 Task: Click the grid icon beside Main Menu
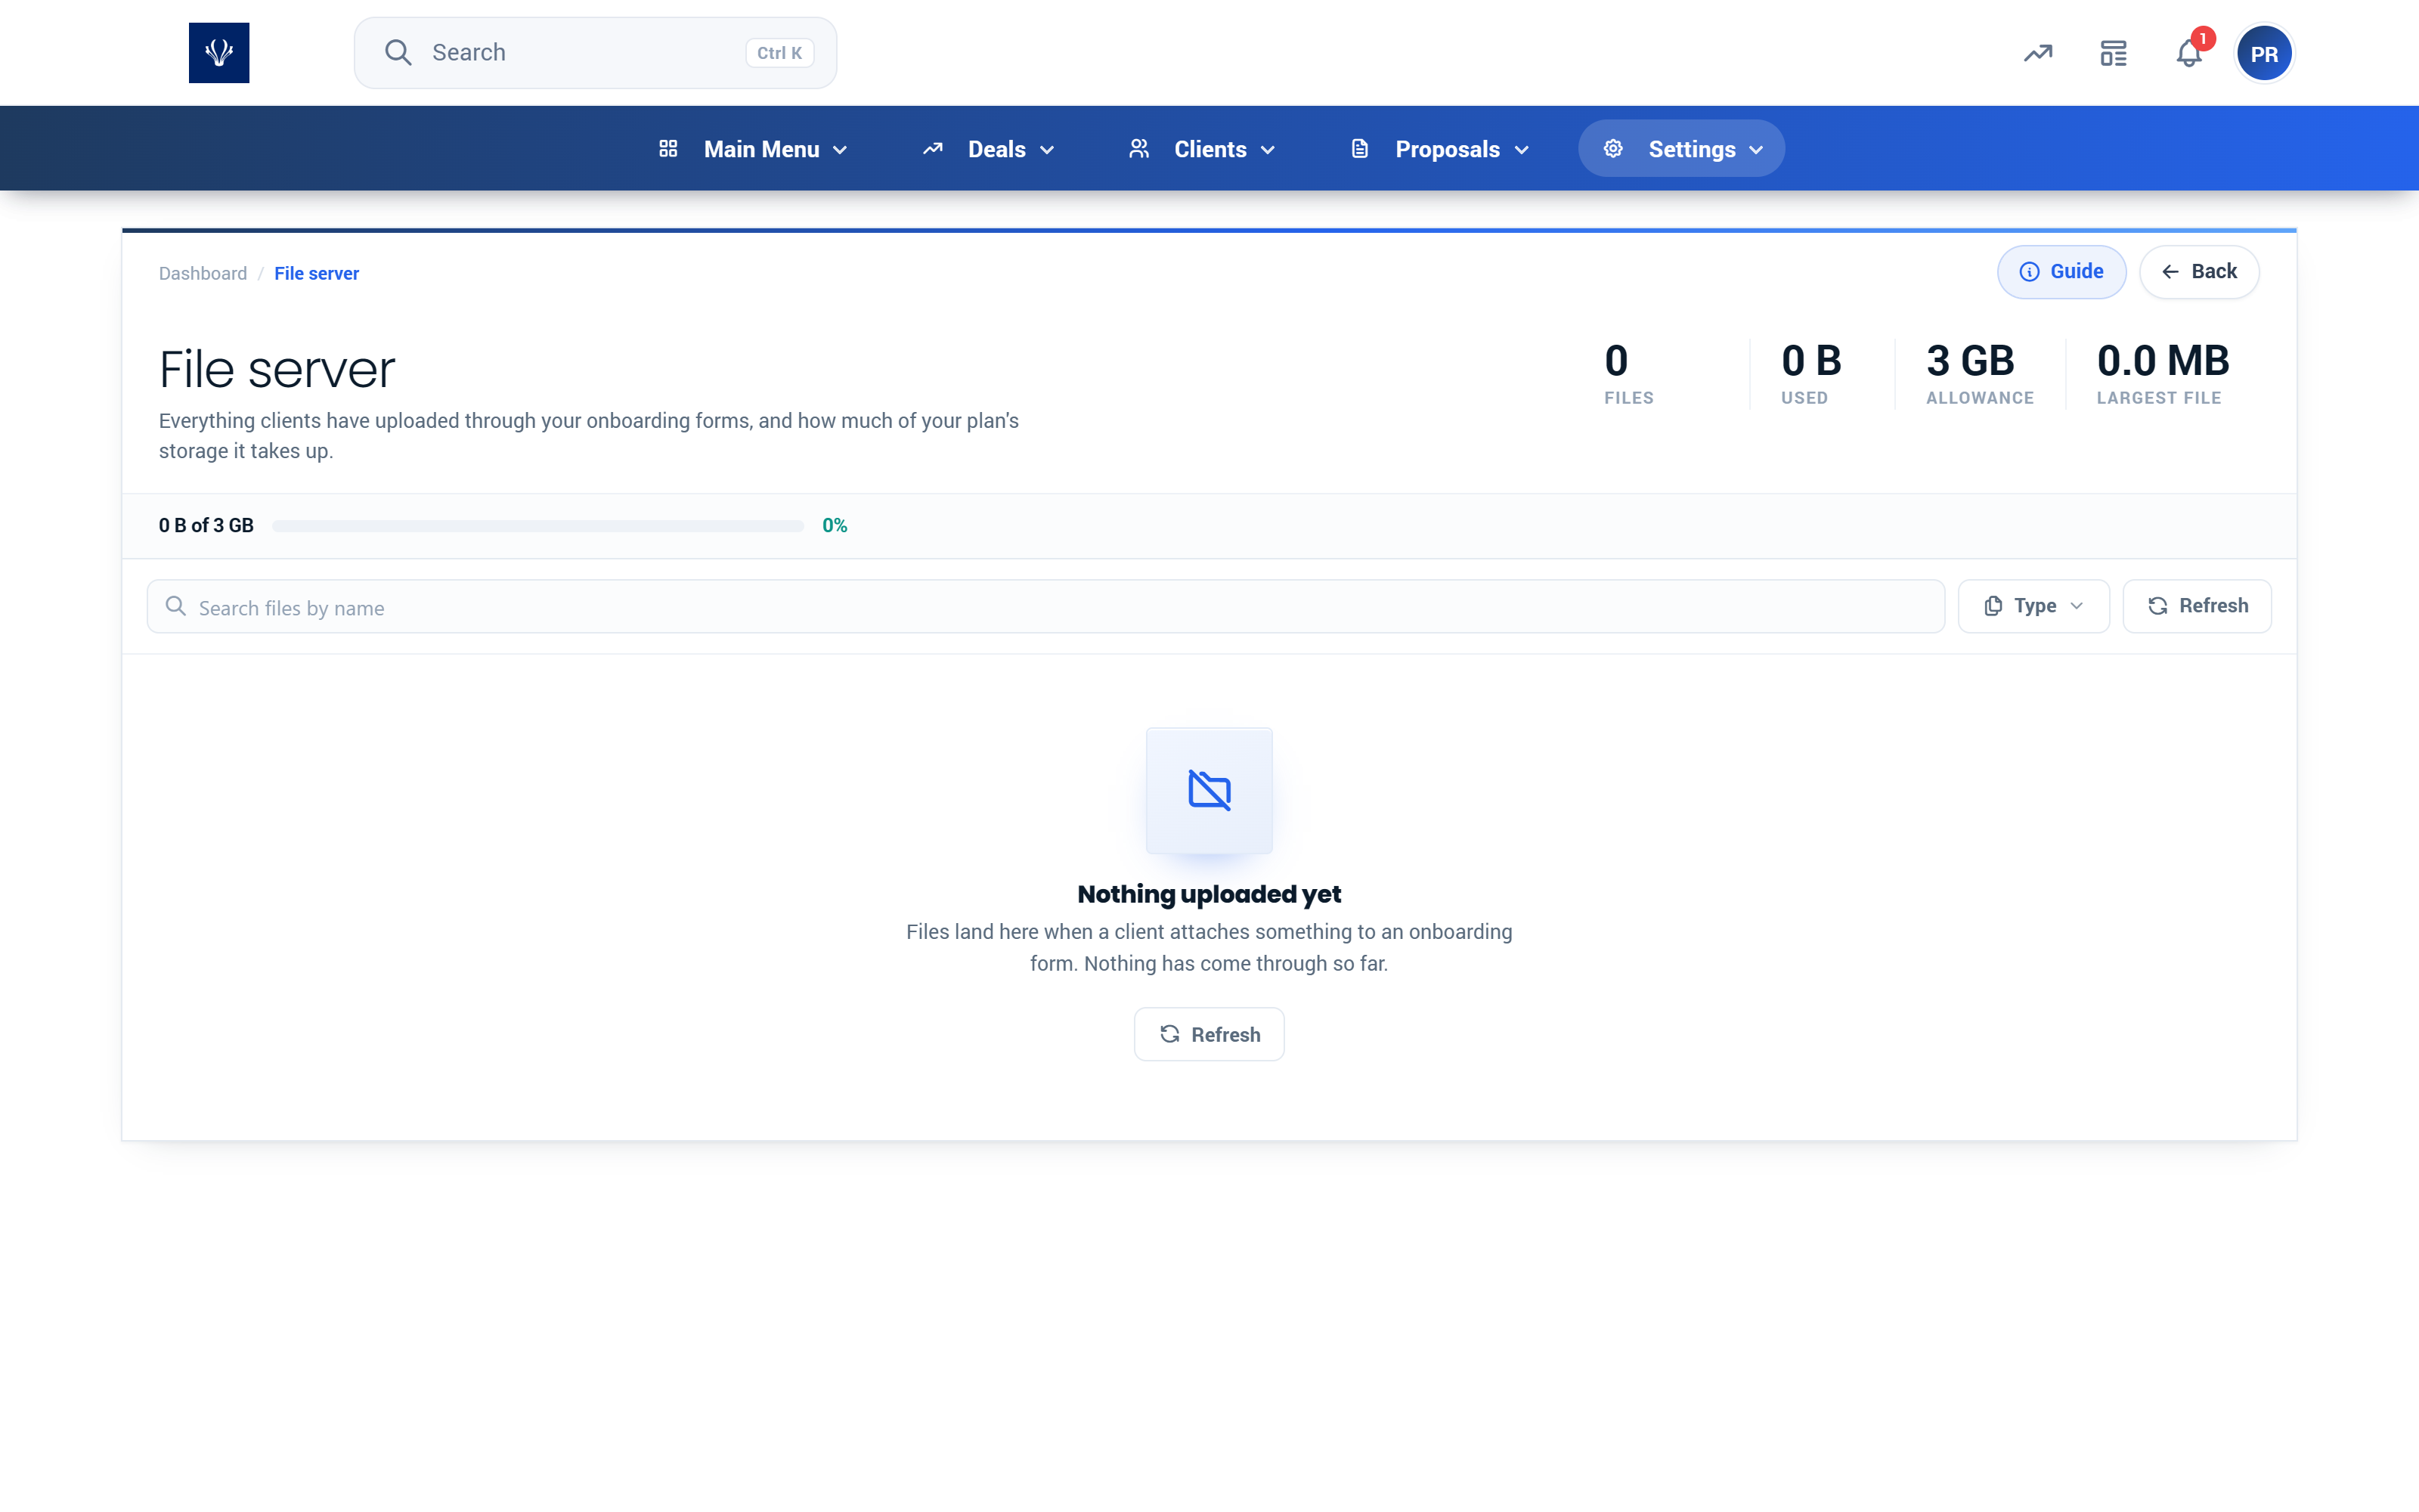pos(669,149)
